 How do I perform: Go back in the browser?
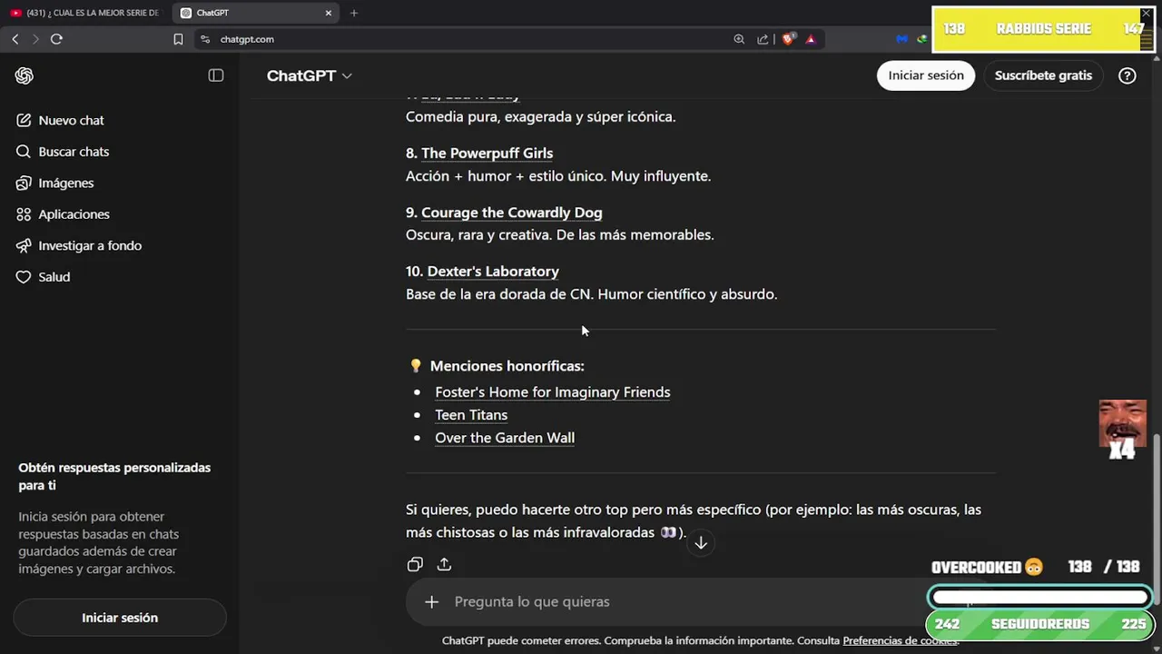(15, 39)
